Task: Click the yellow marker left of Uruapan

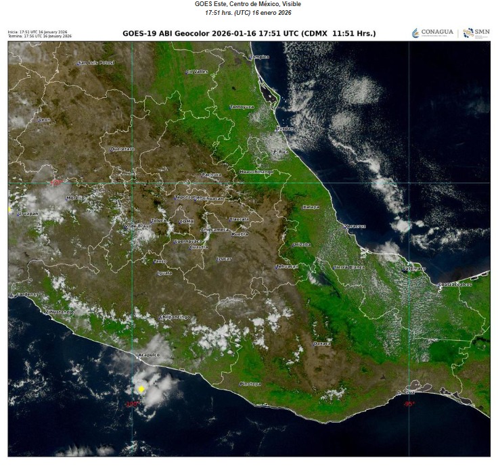Action: coord(10,210)
